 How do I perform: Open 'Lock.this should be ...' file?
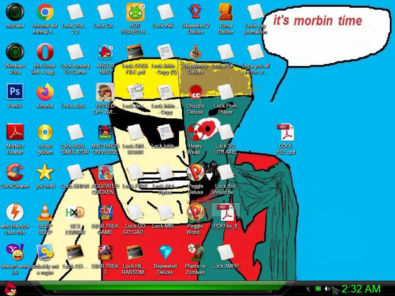point(225,172)
